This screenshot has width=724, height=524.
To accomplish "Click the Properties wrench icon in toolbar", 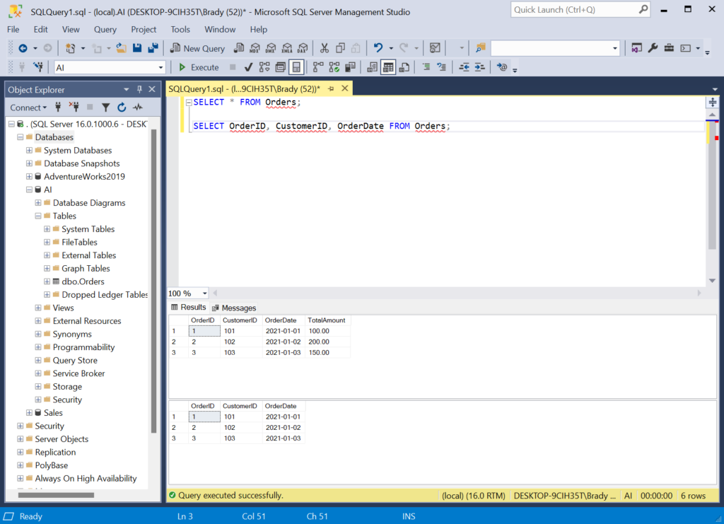I will 653,48.
